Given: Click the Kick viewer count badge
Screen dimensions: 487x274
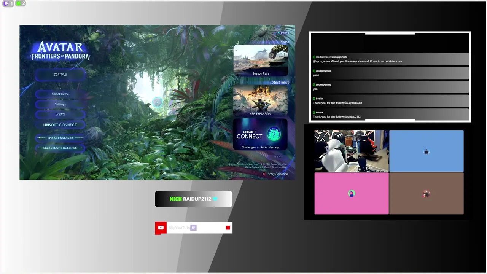Looking at the screenshot, I should point(21,3).
